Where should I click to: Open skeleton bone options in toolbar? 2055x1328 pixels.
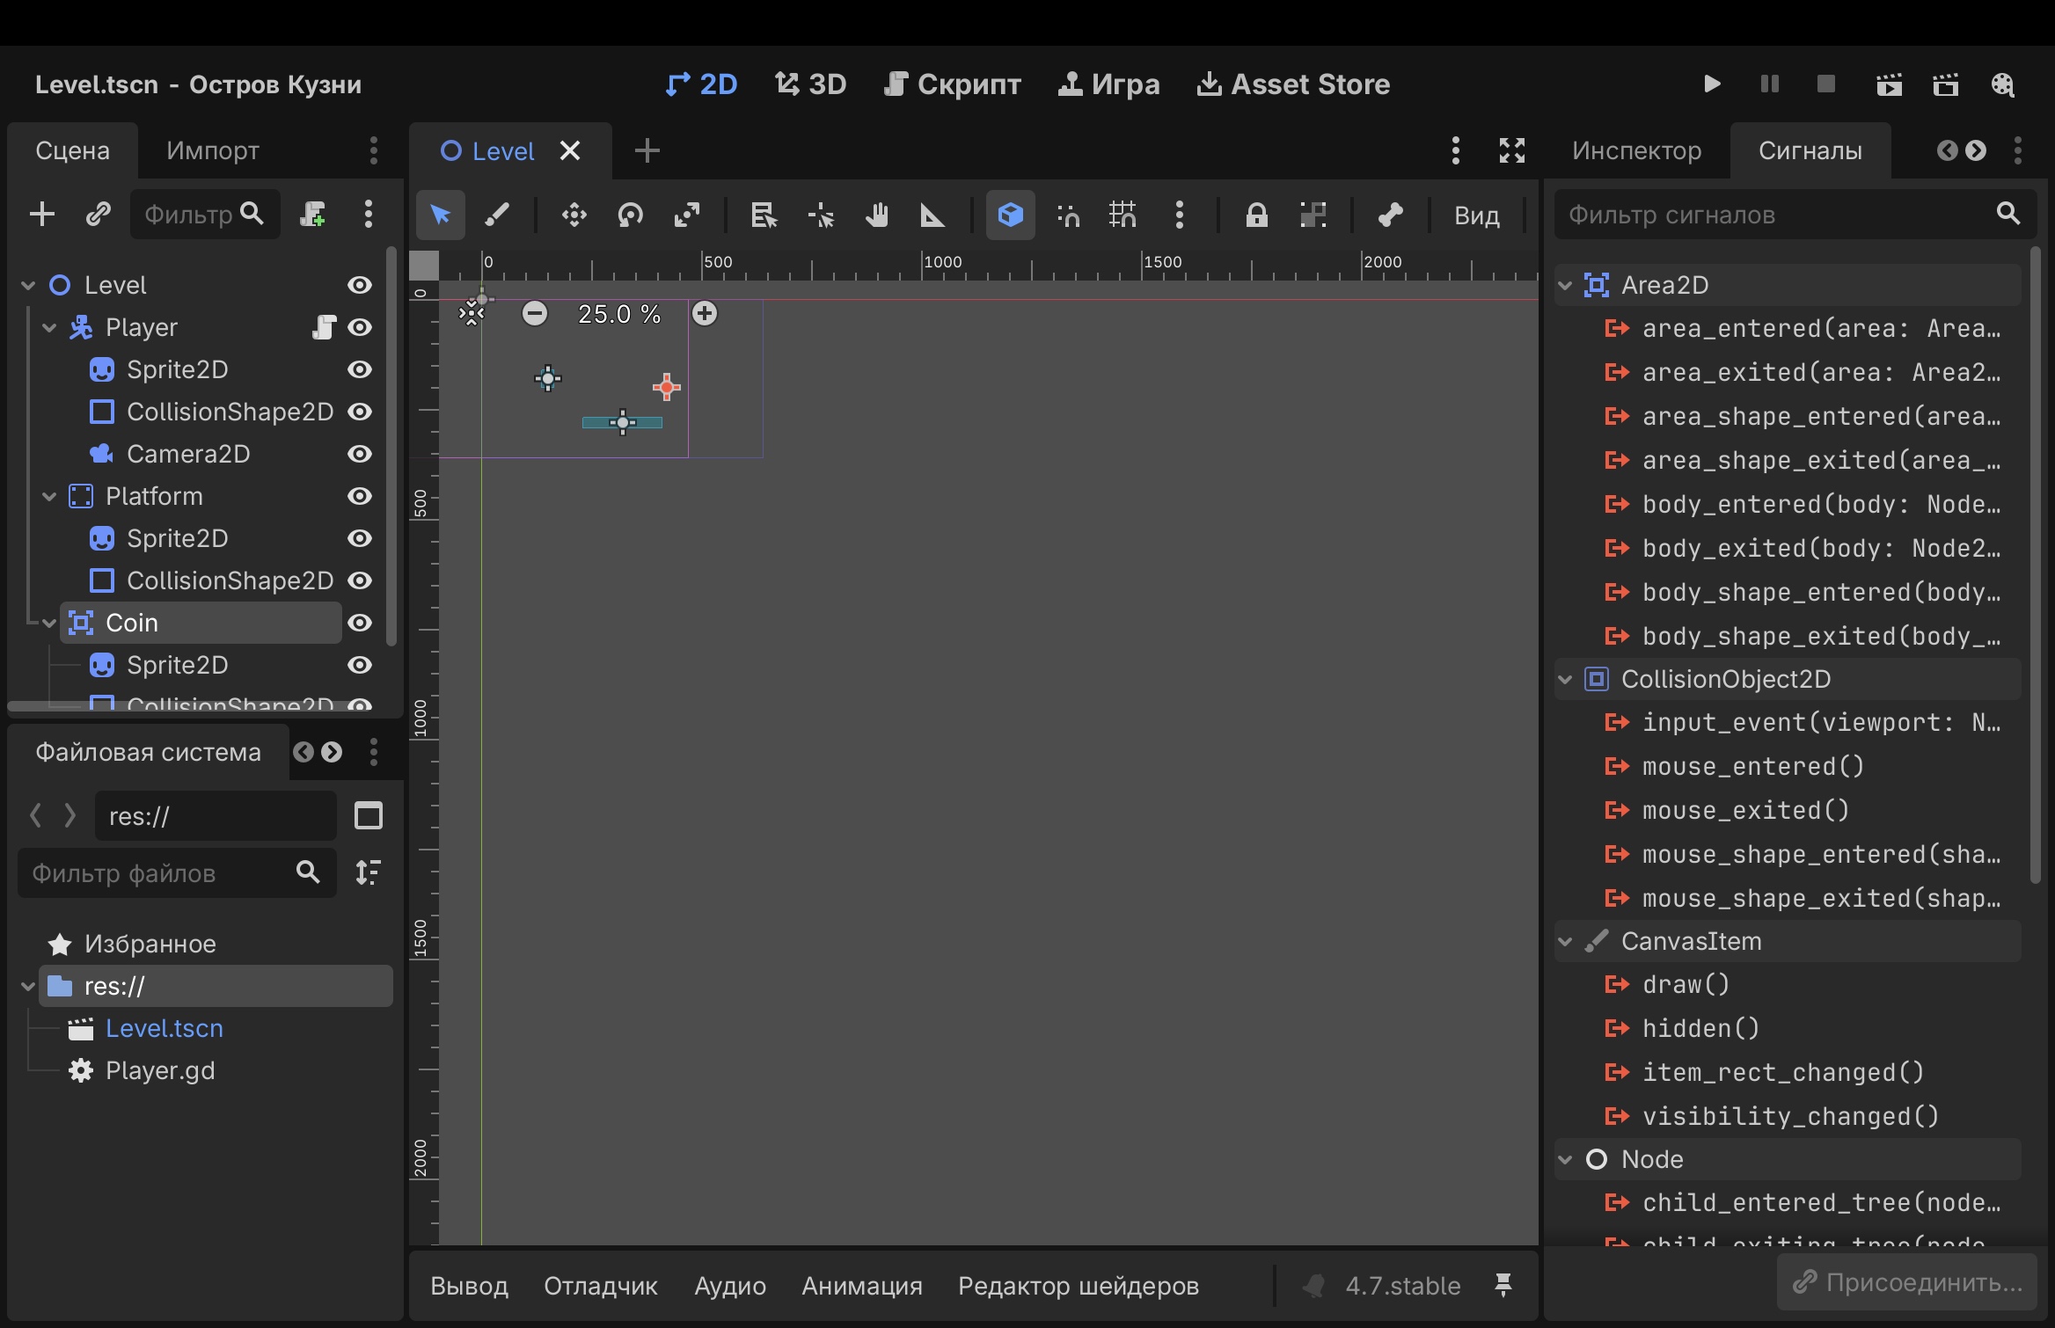1390,215
